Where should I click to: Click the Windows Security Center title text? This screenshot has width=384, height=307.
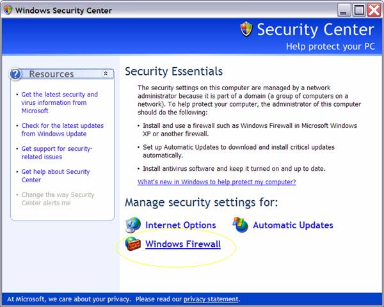(63, 10)
